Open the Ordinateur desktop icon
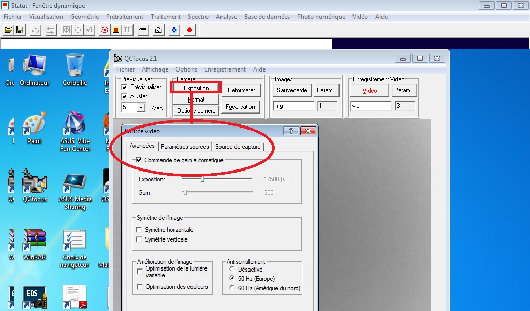This screenshot has width=530, height=311. pos(34,69)
